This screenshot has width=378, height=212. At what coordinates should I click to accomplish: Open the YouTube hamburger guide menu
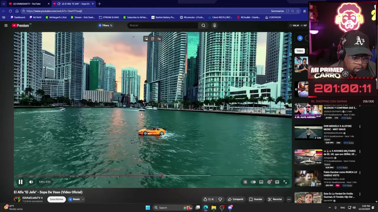click(6, 25)
